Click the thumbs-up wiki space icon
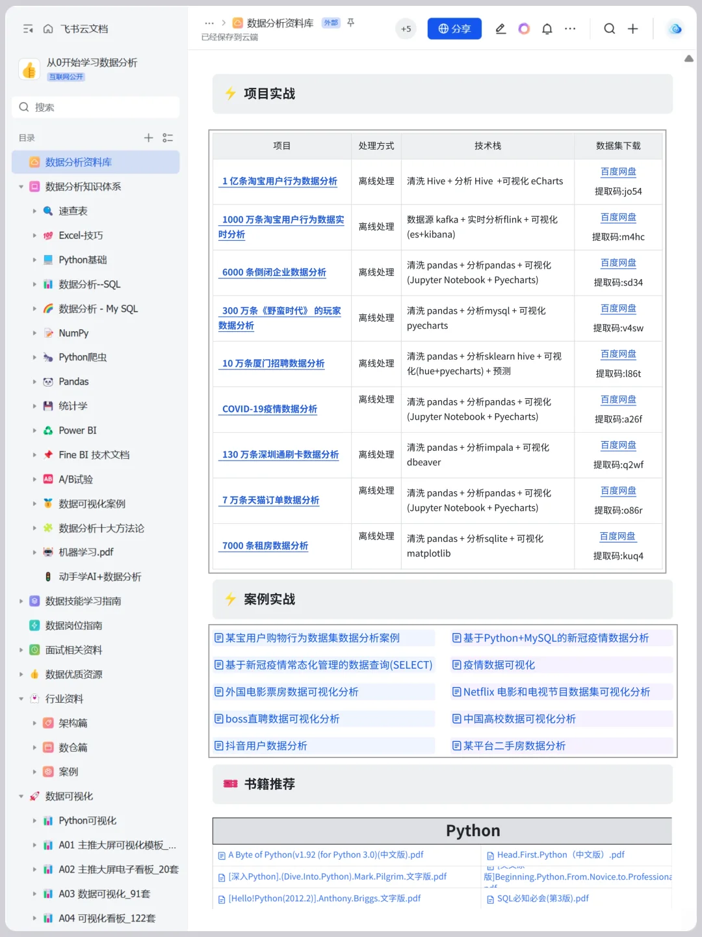702x937 pixels. (29, 69)
